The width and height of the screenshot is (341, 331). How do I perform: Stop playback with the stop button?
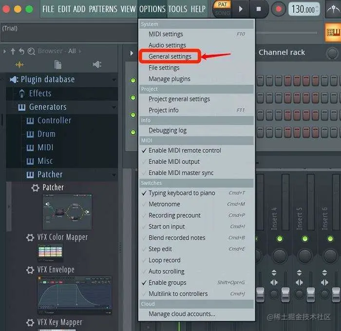258,9
